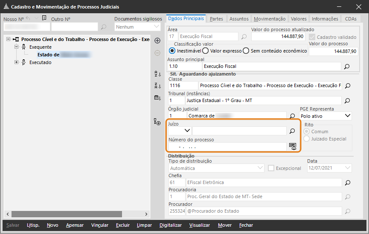Select Inestimável classification radio button

click(172, 51)
